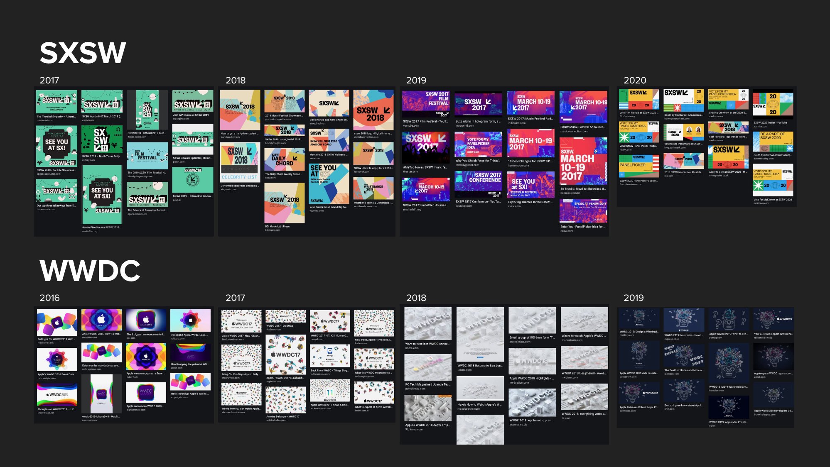
Task: Select the '10 Cool Changes for SXSW' image
Action: (531, 143)
